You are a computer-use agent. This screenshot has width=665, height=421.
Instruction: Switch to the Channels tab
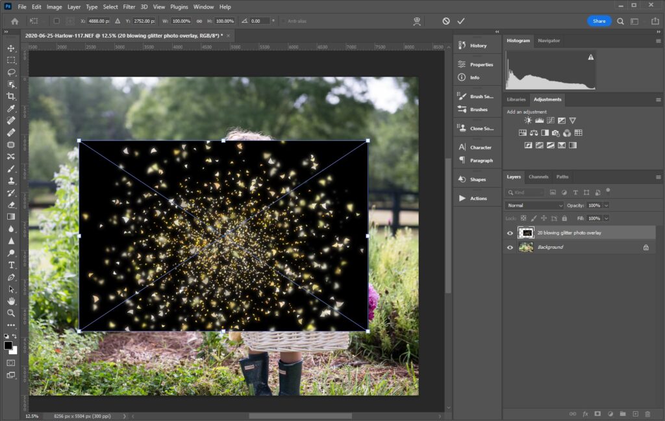click(x=538, y=177)
